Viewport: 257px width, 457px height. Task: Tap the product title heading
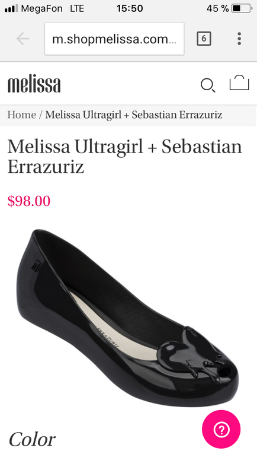(125, 156)
